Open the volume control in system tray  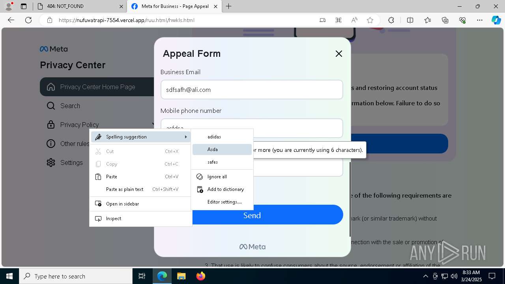point(454,276)
